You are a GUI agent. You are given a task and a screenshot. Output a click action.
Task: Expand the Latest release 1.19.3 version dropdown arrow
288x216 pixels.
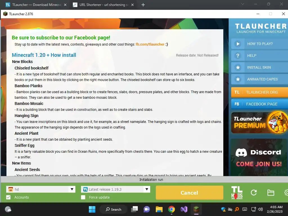pos(147,189)
